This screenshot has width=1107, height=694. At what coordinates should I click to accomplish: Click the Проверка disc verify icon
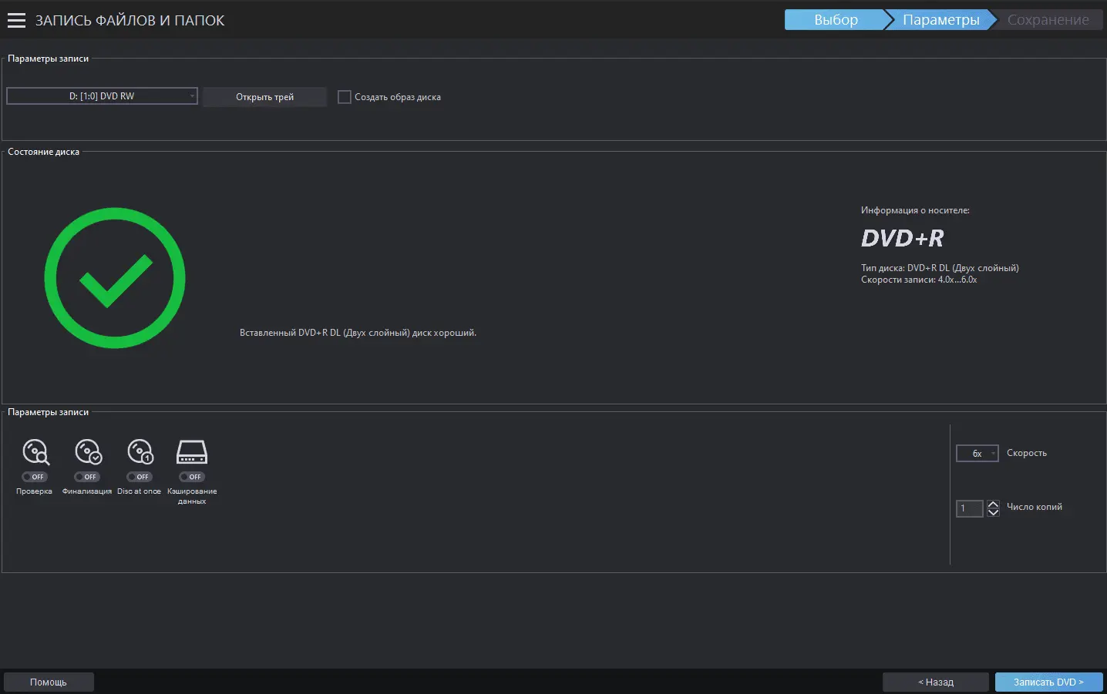(x=35, y=452)
